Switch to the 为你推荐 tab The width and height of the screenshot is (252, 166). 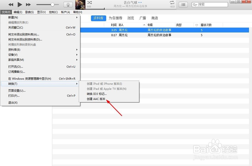pos(115,18)
